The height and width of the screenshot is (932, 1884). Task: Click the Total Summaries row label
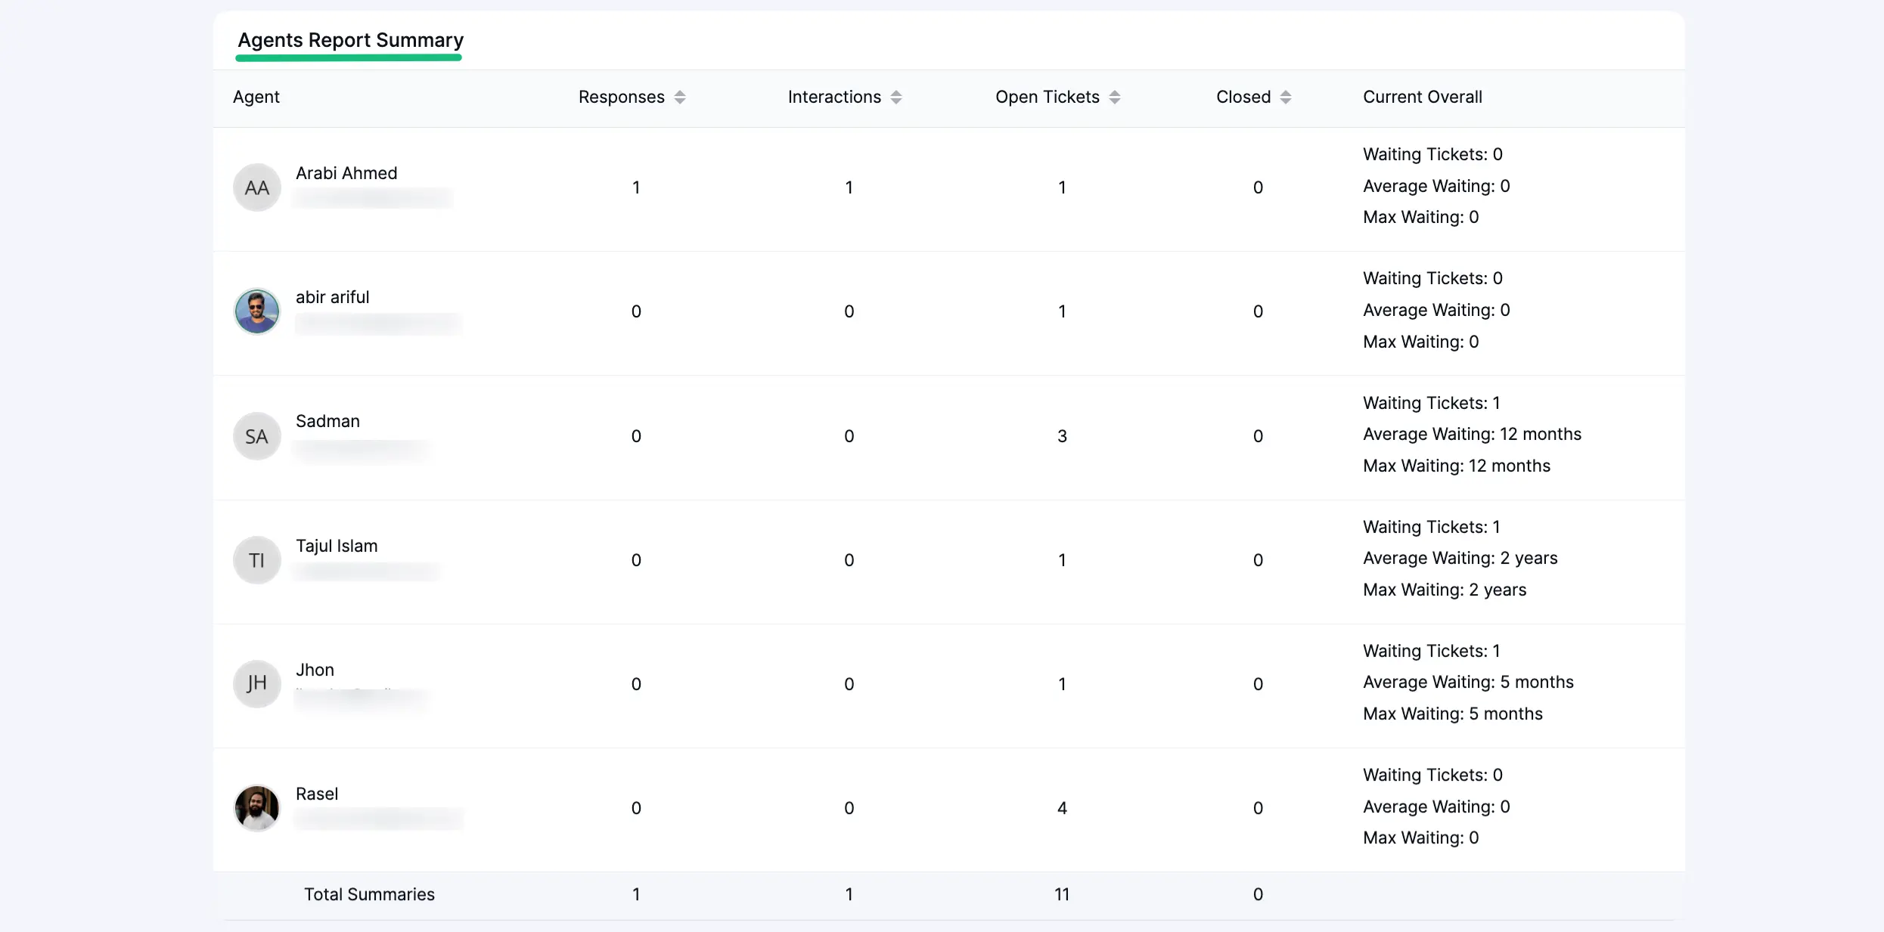(369, 894)
